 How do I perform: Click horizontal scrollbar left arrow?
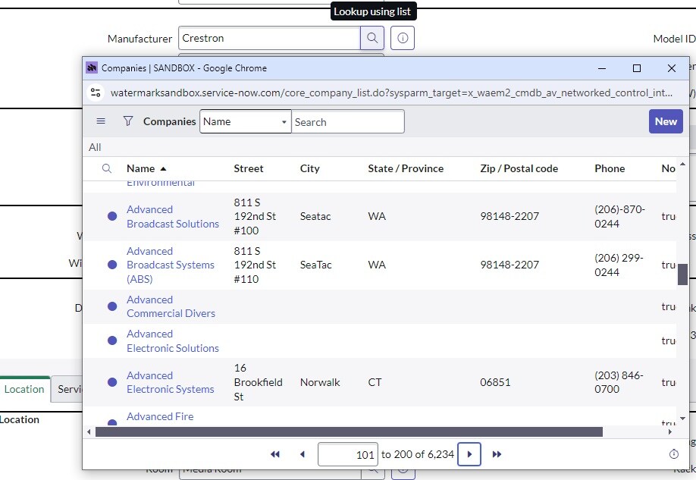tap(89, 431)
